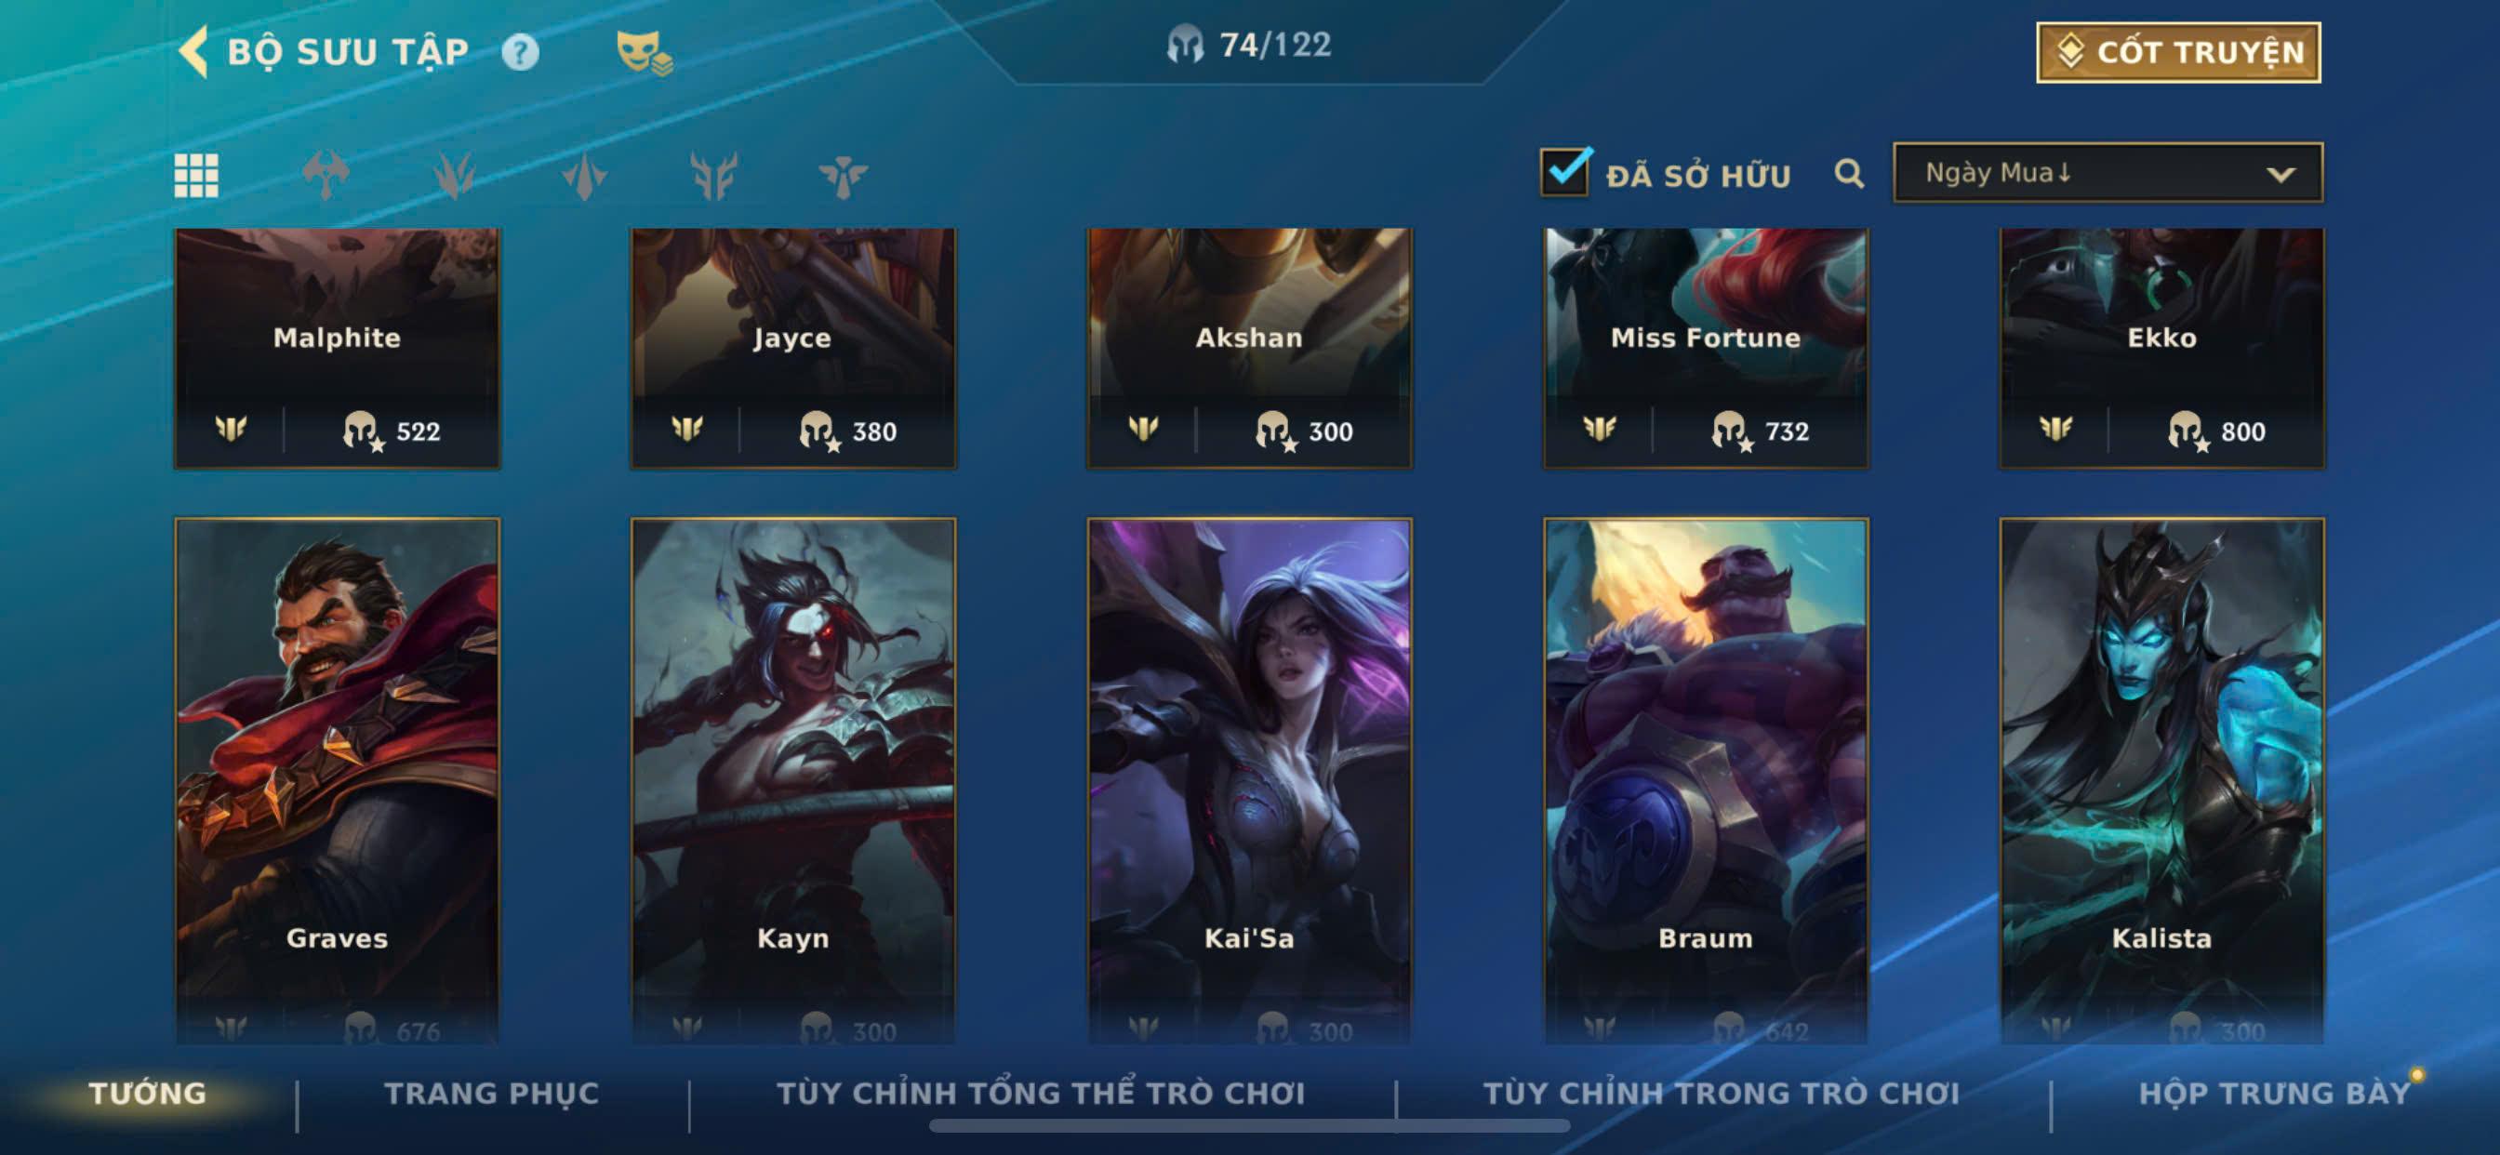Open the champion search magnifier
2500x1155 pixels.
(x=1849, y=174)
